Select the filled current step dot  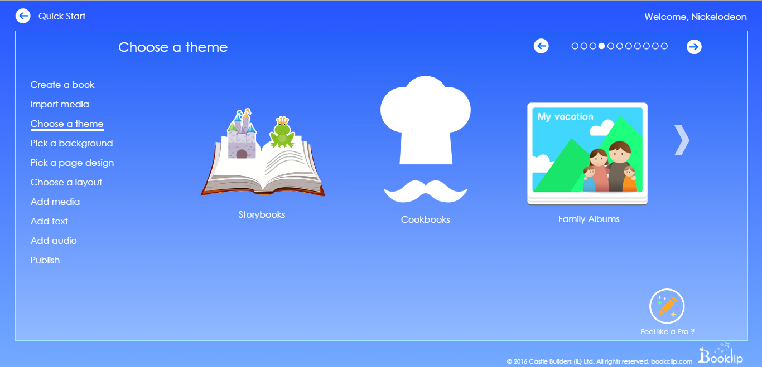(x=602, y=46)
